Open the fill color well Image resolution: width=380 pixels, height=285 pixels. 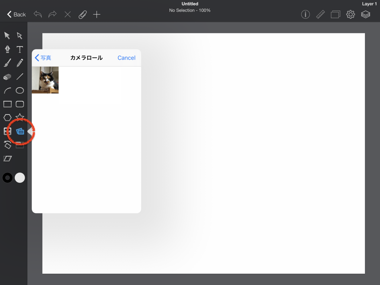[20, 178]
